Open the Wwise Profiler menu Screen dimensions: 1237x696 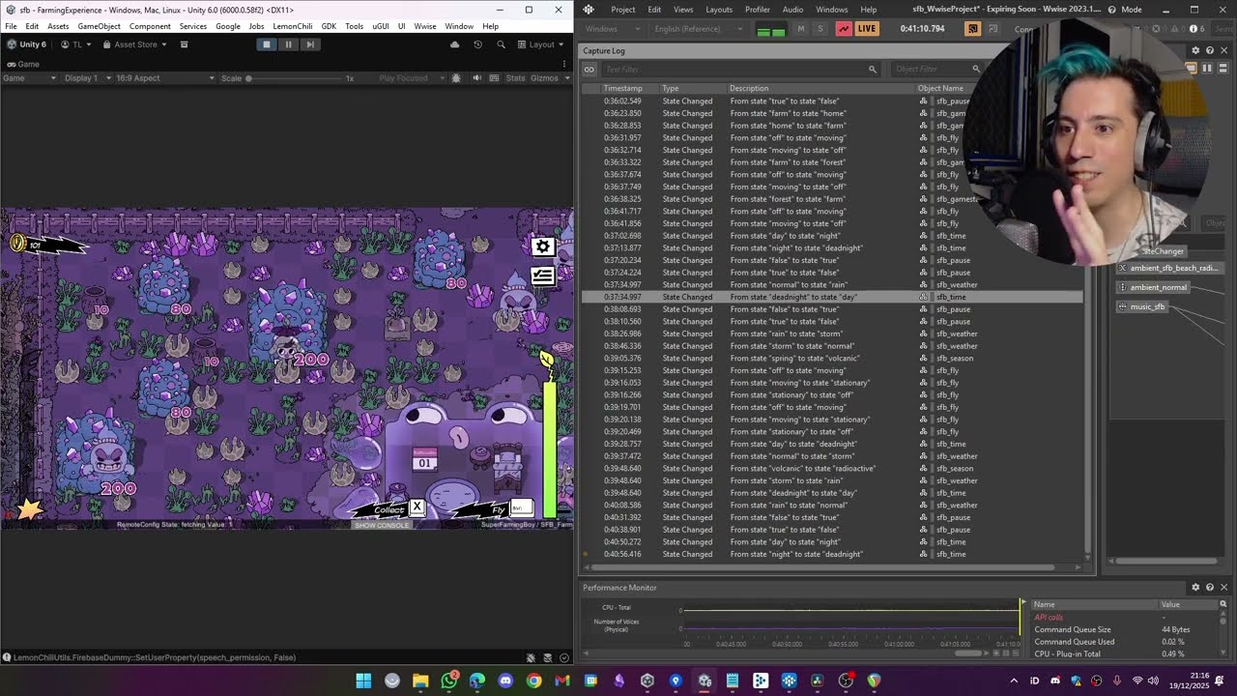coord(758,10)
